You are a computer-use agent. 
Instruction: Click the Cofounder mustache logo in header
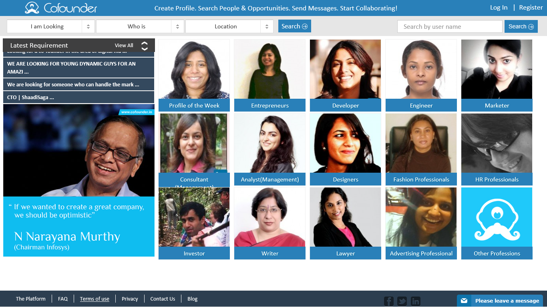[32, 8]
